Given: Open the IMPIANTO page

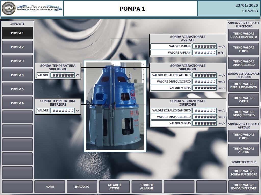Looking at the screenshot, I should coord(82,187).
